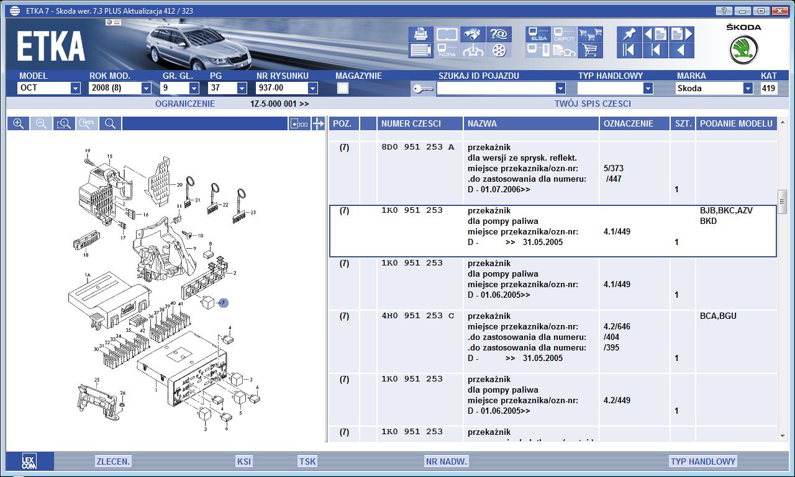
Task: Open the multiple shopping carts icon
Action: pyautogui.click(x=590, y=34)
